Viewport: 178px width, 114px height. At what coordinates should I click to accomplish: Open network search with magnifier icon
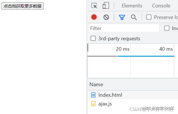click(x=134, y=17)
